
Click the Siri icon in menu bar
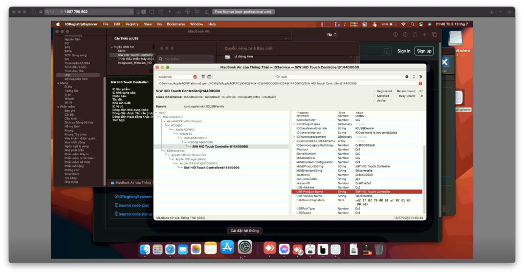click(x=430, y=24)
